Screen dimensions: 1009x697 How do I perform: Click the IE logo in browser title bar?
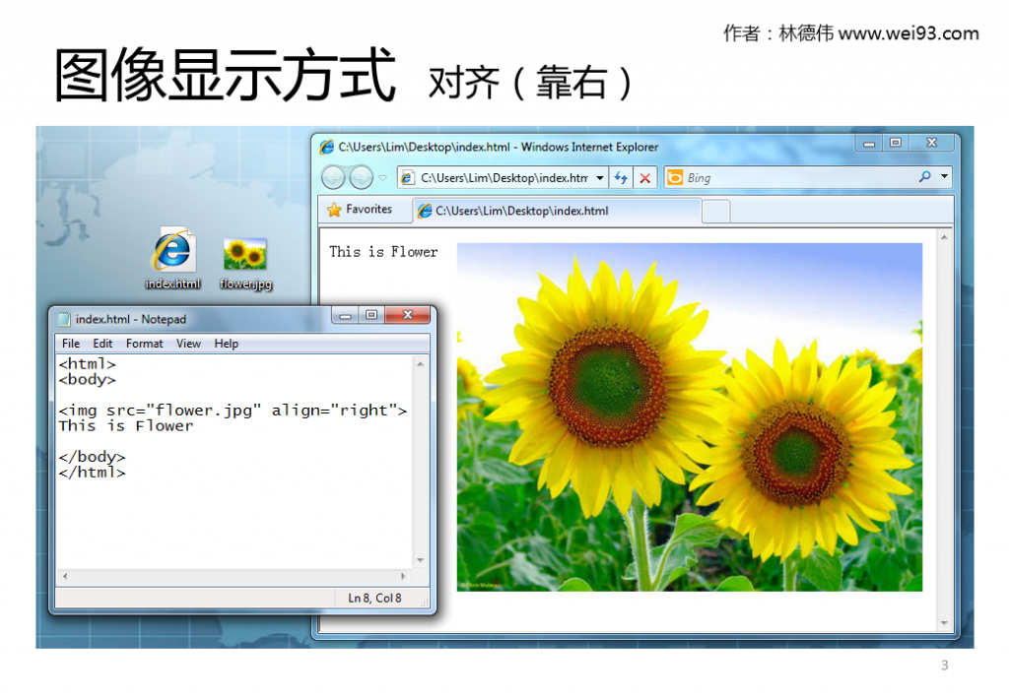click(327, 148)
